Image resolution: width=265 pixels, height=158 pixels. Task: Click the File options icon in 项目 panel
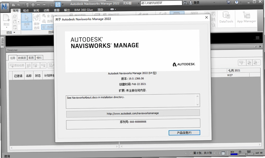pyautogui.click(x=15, y=27)
